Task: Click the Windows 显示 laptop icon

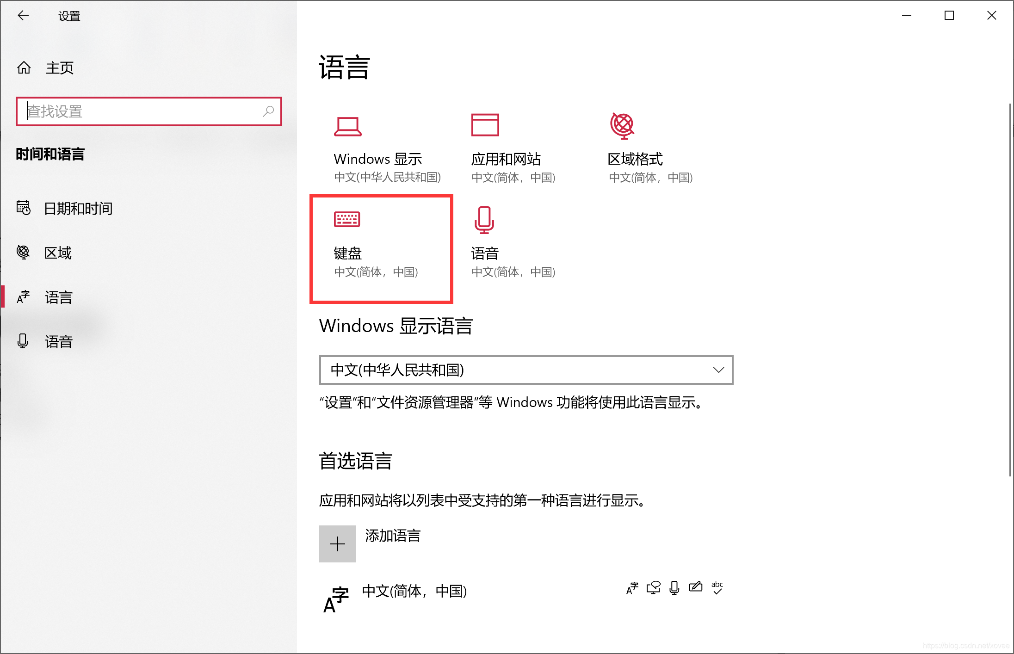Action: (347, 126)
